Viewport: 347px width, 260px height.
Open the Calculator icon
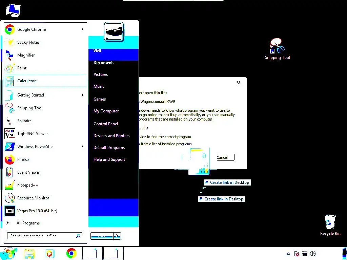(10, 81)
